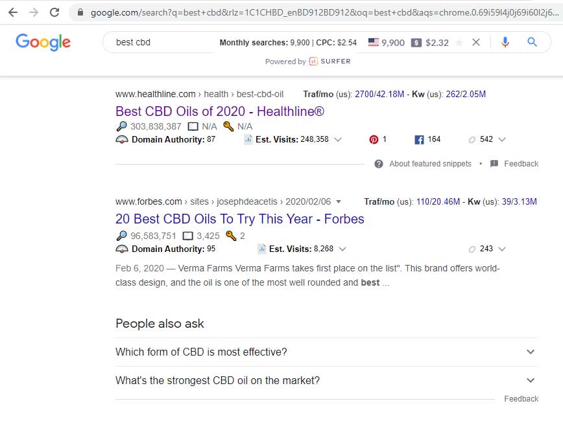Open the Forbes '20 Best CBD Oils' result
This screenshot has width=563, height=421.
click(240, 219)
